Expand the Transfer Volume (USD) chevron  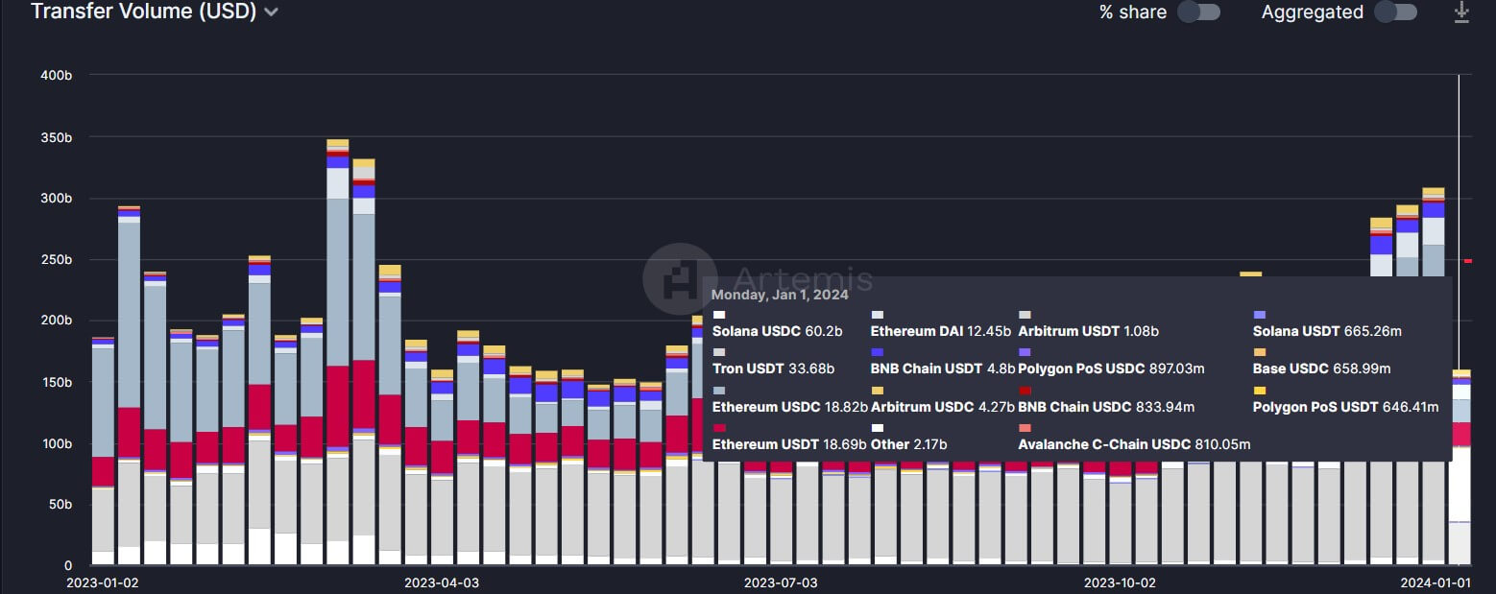point(272,12)
